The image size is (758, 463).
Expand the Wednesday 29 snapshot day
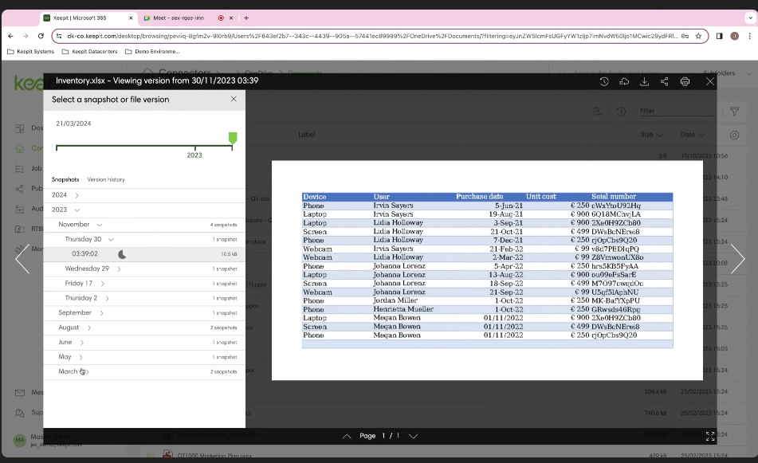[x=119, y=269]
